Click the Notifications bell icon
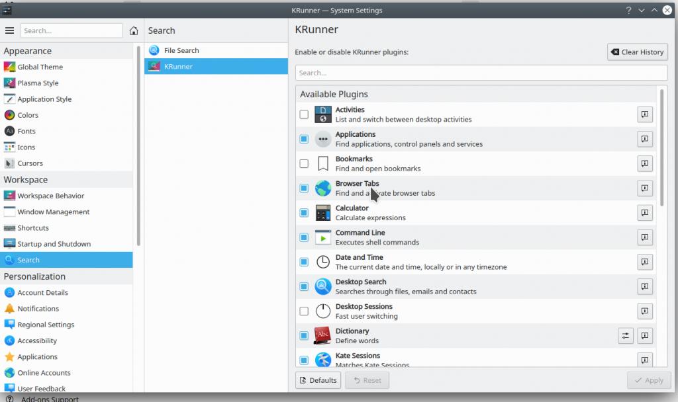Image resolution: width=678 pixels, height=402 pixels. [9, 309]
